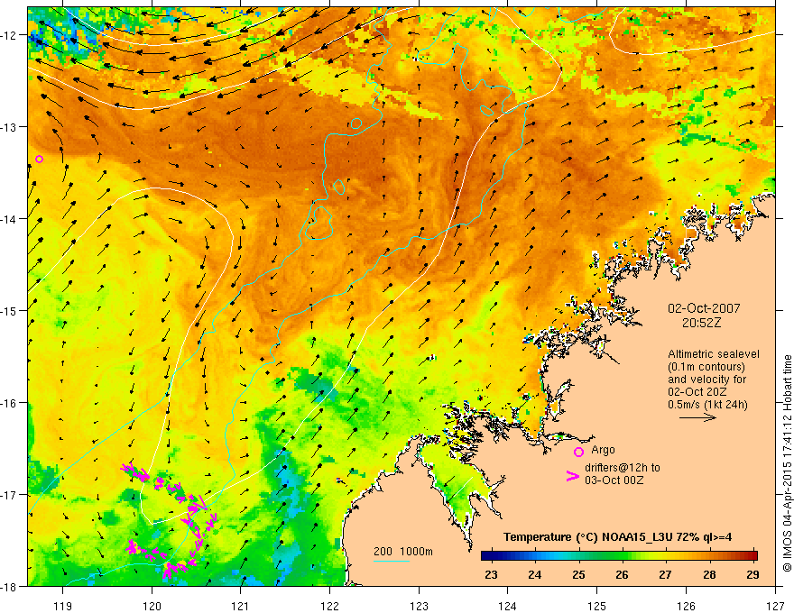Click the latitude '-16' axis label

[x=10, y=403]
